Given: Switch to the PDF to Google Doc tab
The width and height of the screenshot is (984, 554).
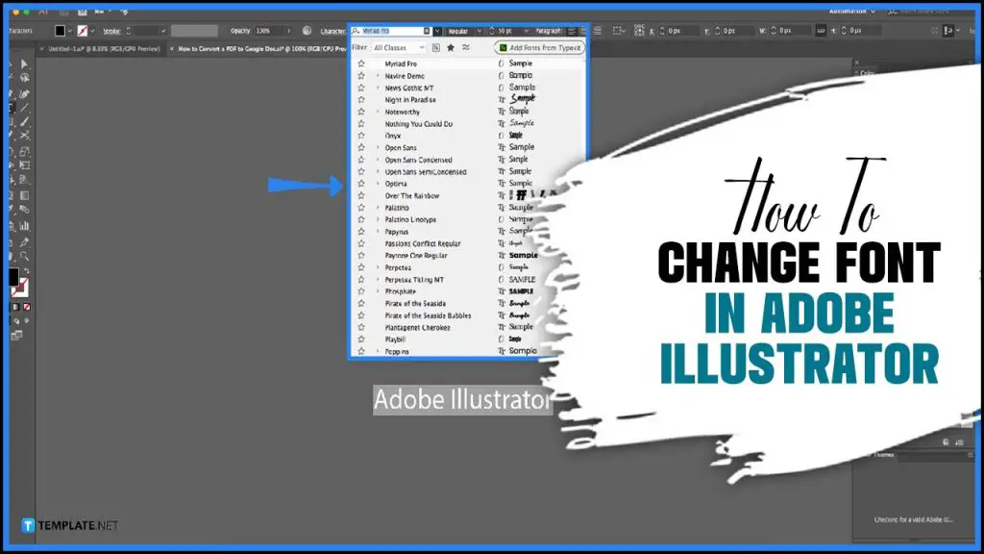Looking at the screenshot, I should point(261,49).
